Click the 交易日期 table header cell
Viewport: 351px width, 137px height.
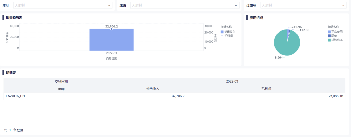click(x=61, y=82)
